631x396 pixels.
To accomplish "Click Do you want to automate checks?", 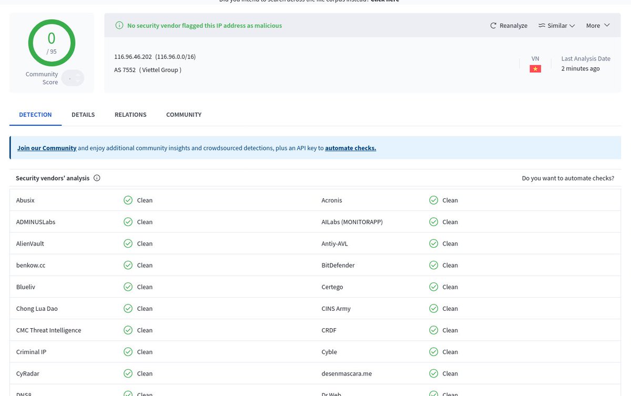I will click(568, 178).
